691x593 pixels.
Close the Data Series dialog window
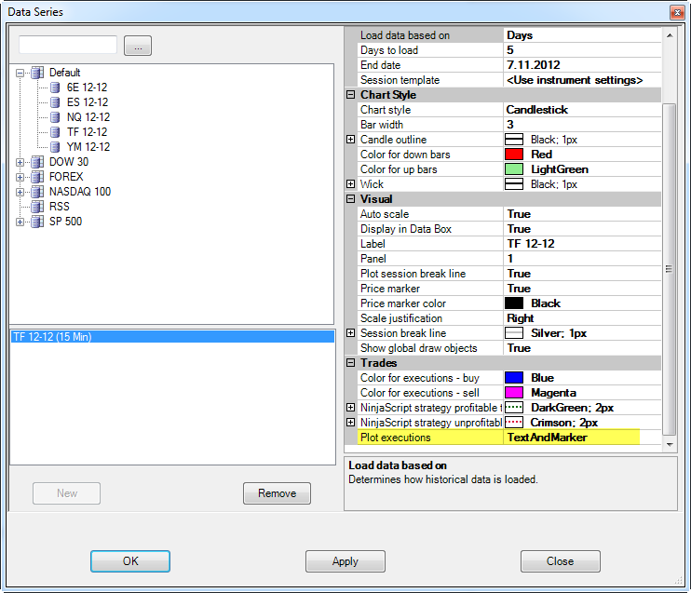pyautogui.click(x=677, y=12)
